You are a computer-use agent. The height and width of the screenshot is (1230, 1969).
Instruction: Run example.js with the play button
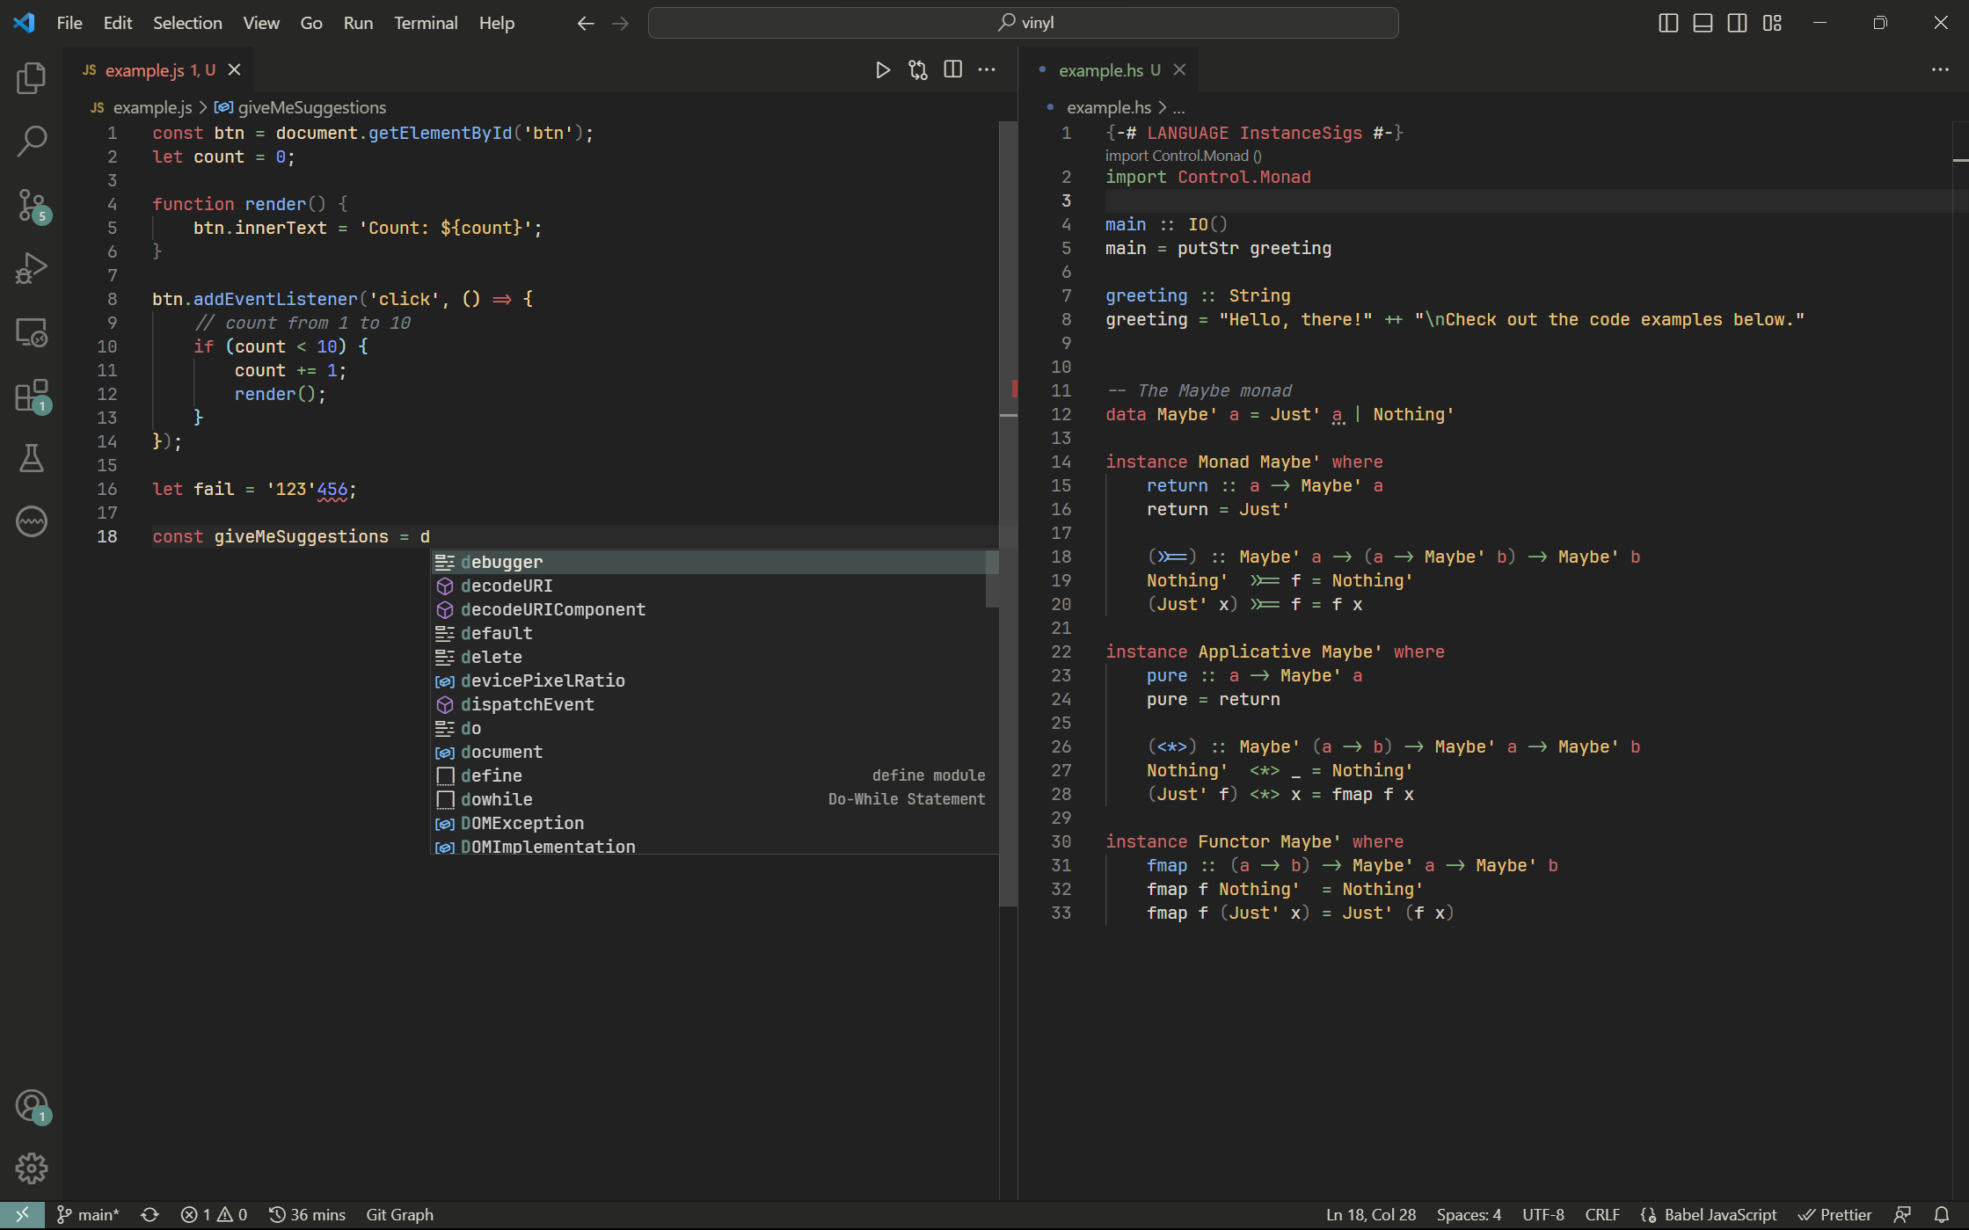coord(883,69)
